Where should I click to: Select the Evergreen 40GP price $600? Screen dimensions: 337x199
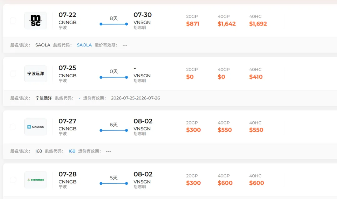point(225,183)
